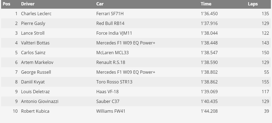The image size is (272, 123).
Task: Click Toro Rosso STR13 car cell
Action: coord(114,82)
